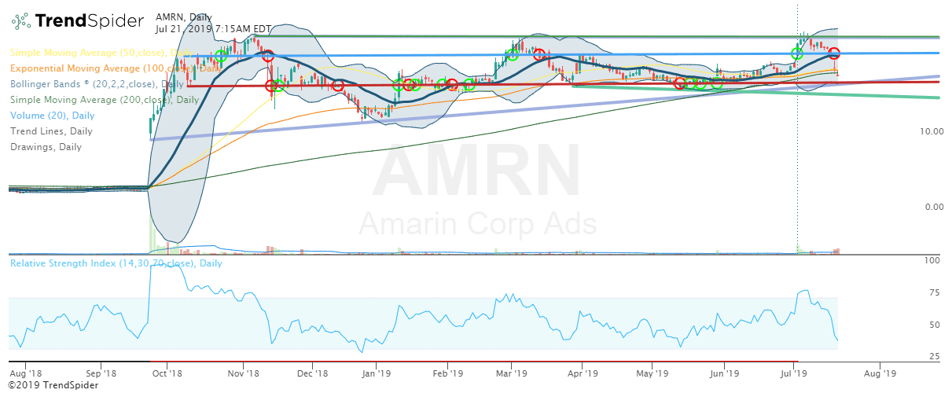The width and height of the screenshot is (952, 397).
Task: Click the 0.00 price axis label
Action: point(933,207)
